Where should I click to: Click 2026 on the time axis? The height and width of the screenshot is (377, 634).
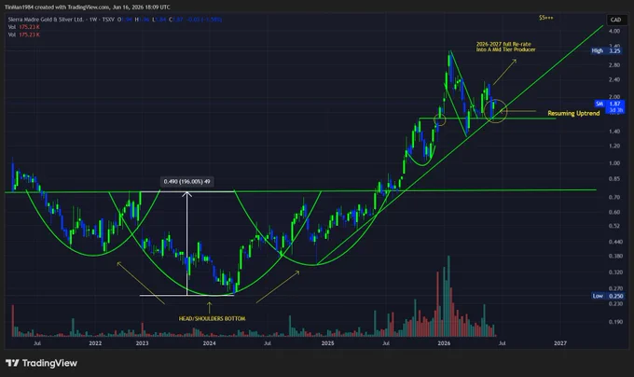444,343
